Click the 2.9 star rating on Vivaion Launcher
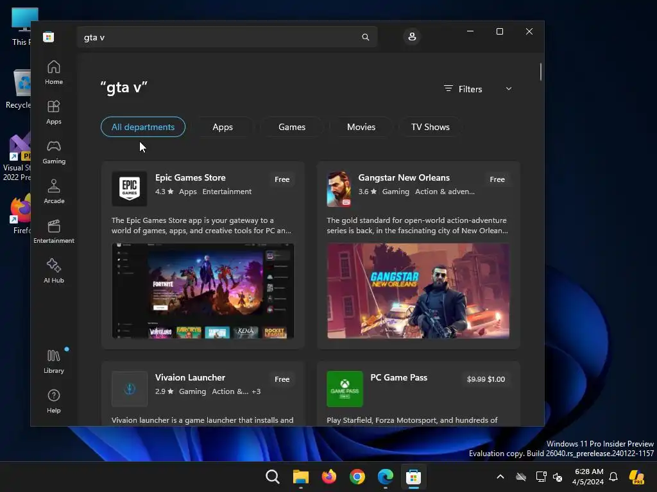Screen dimensions: 657x492 (x=164, y=391)
